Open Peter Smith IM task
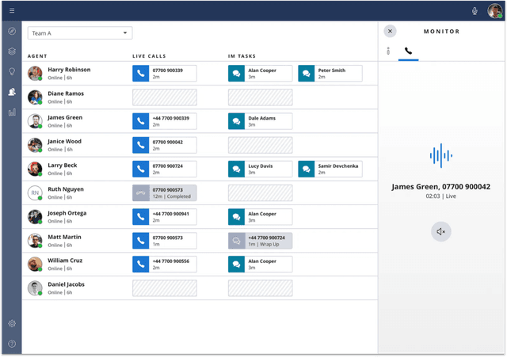 coord(330,74)
